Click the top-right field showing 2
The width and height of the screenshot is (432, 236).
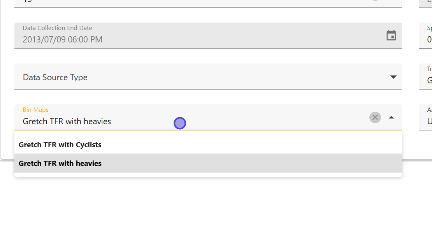(426, 2)
